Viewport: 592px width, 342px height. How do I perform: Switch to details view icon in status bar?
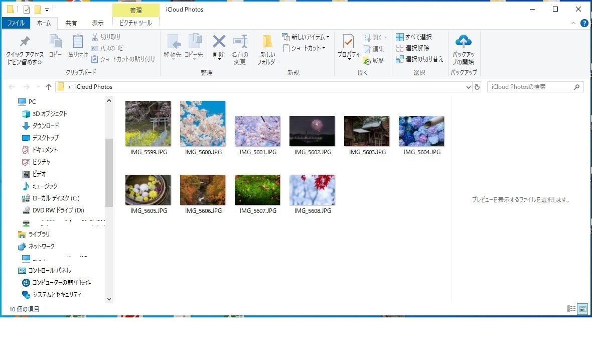pos(571,309)
